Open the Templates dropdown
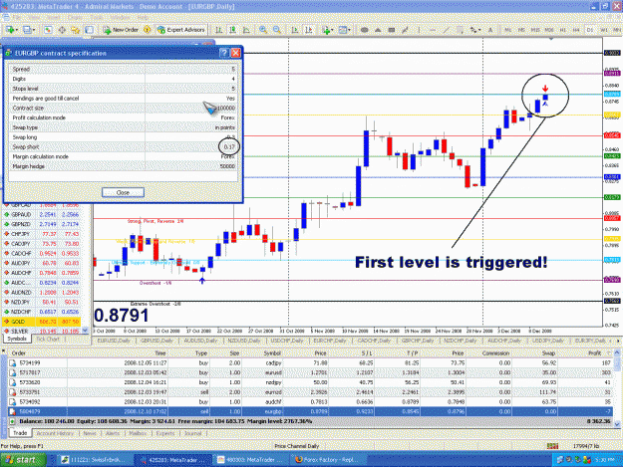This screenshot has height=467, width=623. pyautogui.click(x=343, y=30)
